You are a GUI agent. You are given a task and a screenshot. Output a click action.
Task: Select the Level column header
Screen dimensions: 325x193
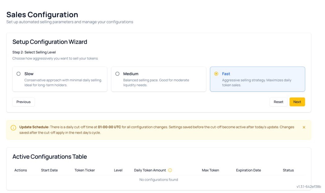[118, 170]
